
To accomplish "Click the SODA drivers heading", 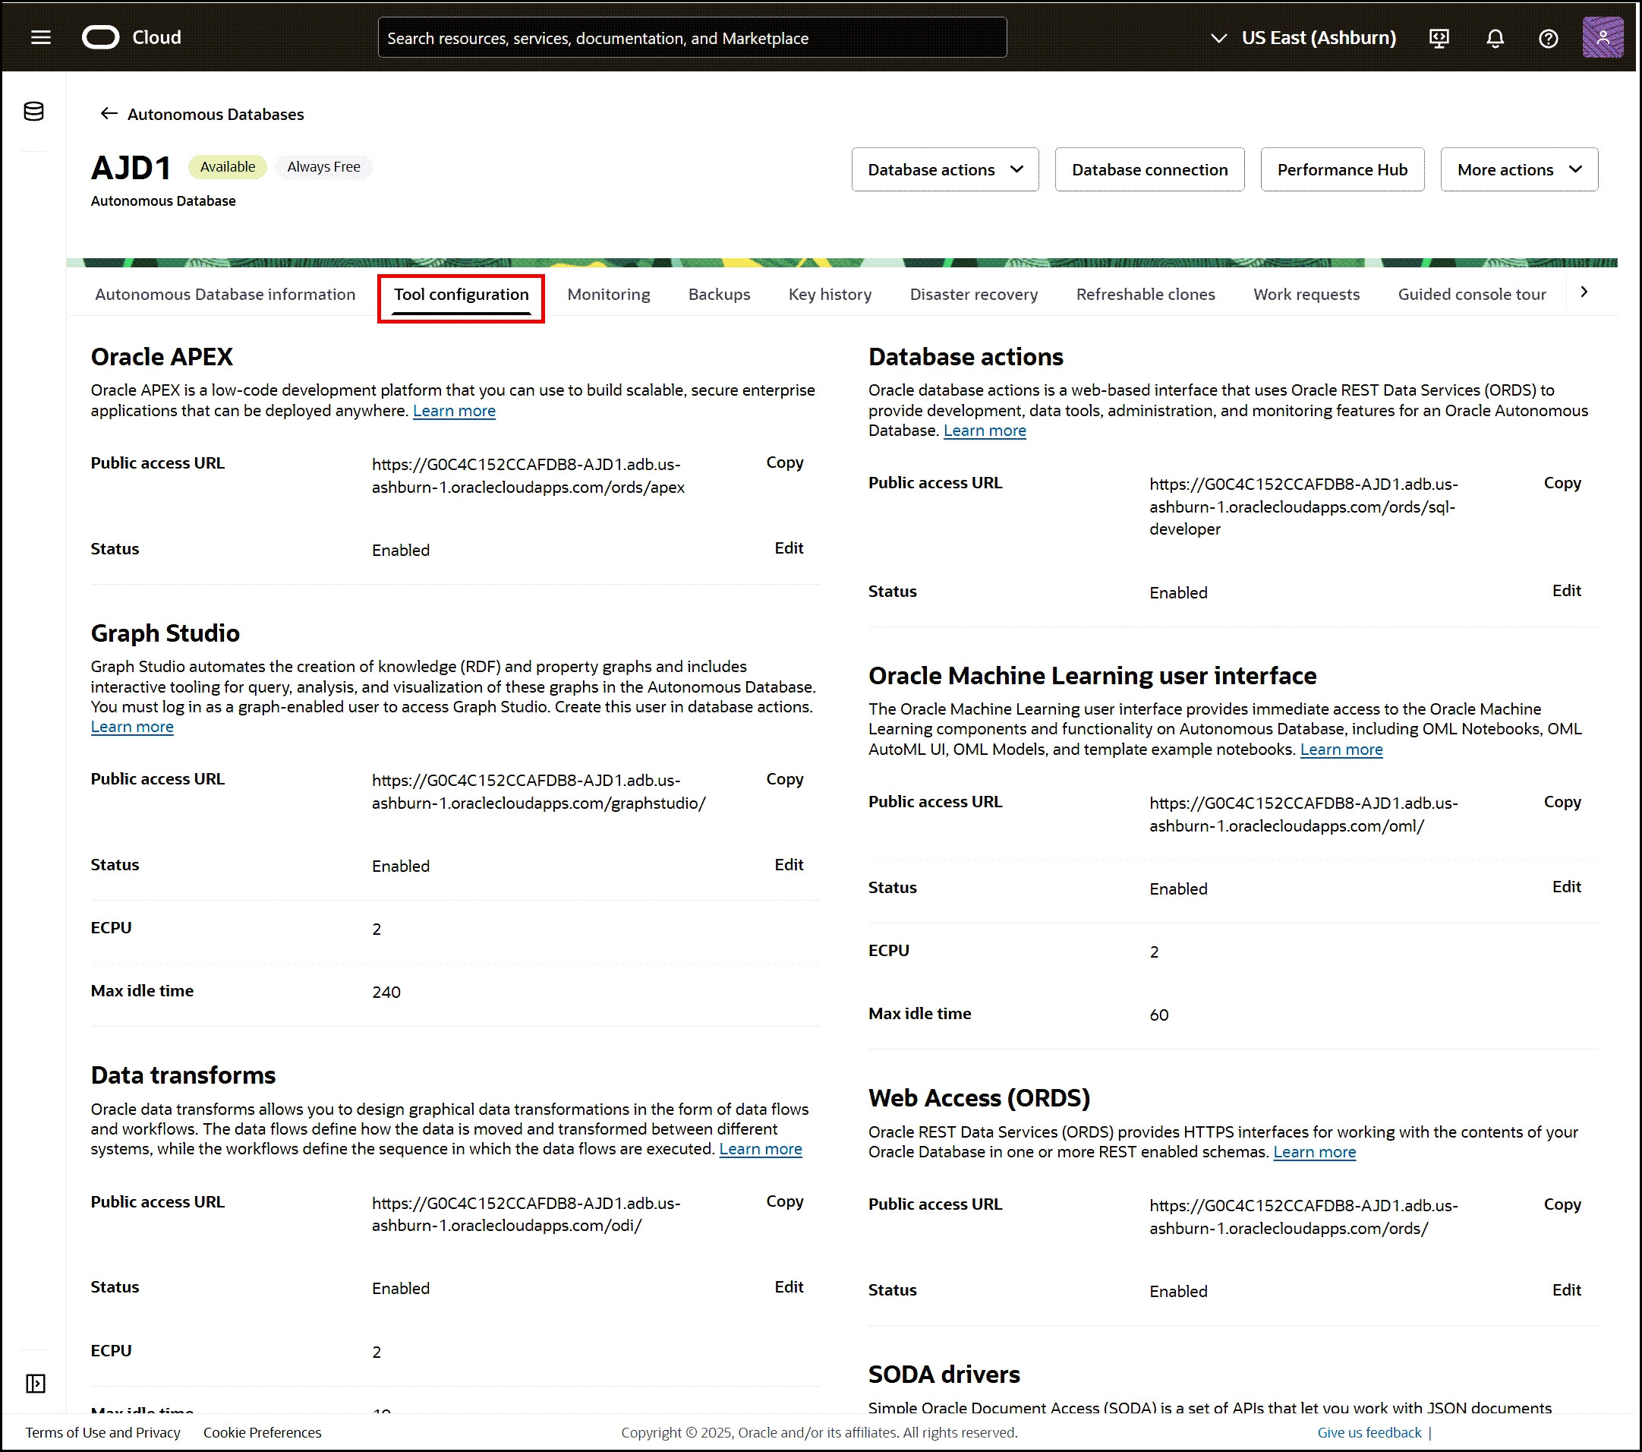I will click(x=944, y=1374).
